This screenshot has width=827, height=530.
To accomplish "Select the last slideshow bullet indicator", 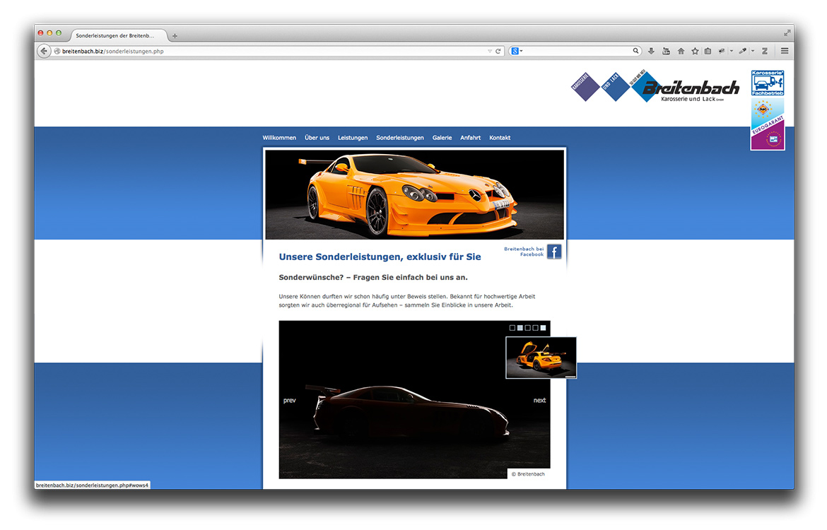I will (544, 328).
